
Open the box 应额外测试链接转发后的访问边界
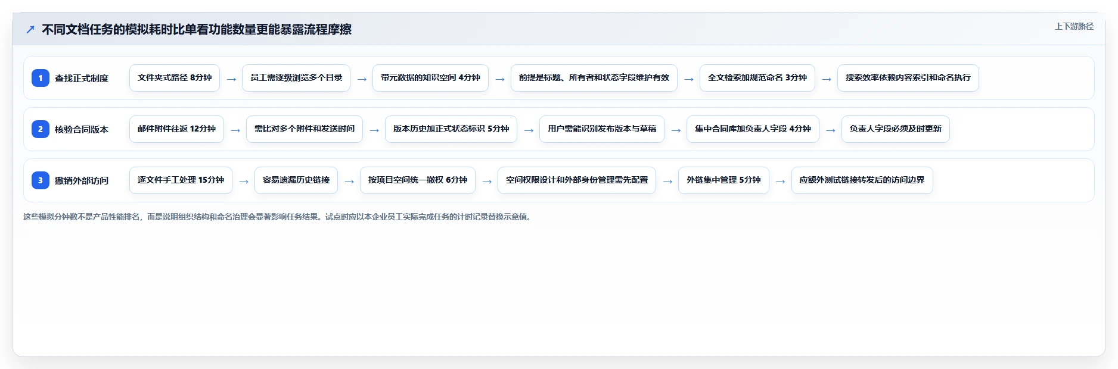coord(862,180)
